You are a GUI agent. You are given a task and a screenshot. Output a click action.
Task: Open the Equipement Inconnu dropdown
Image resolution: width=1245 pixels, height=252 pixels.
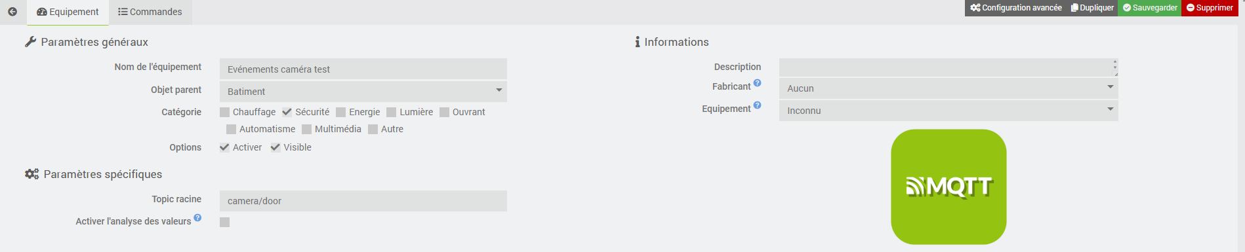tap(949, 111)
